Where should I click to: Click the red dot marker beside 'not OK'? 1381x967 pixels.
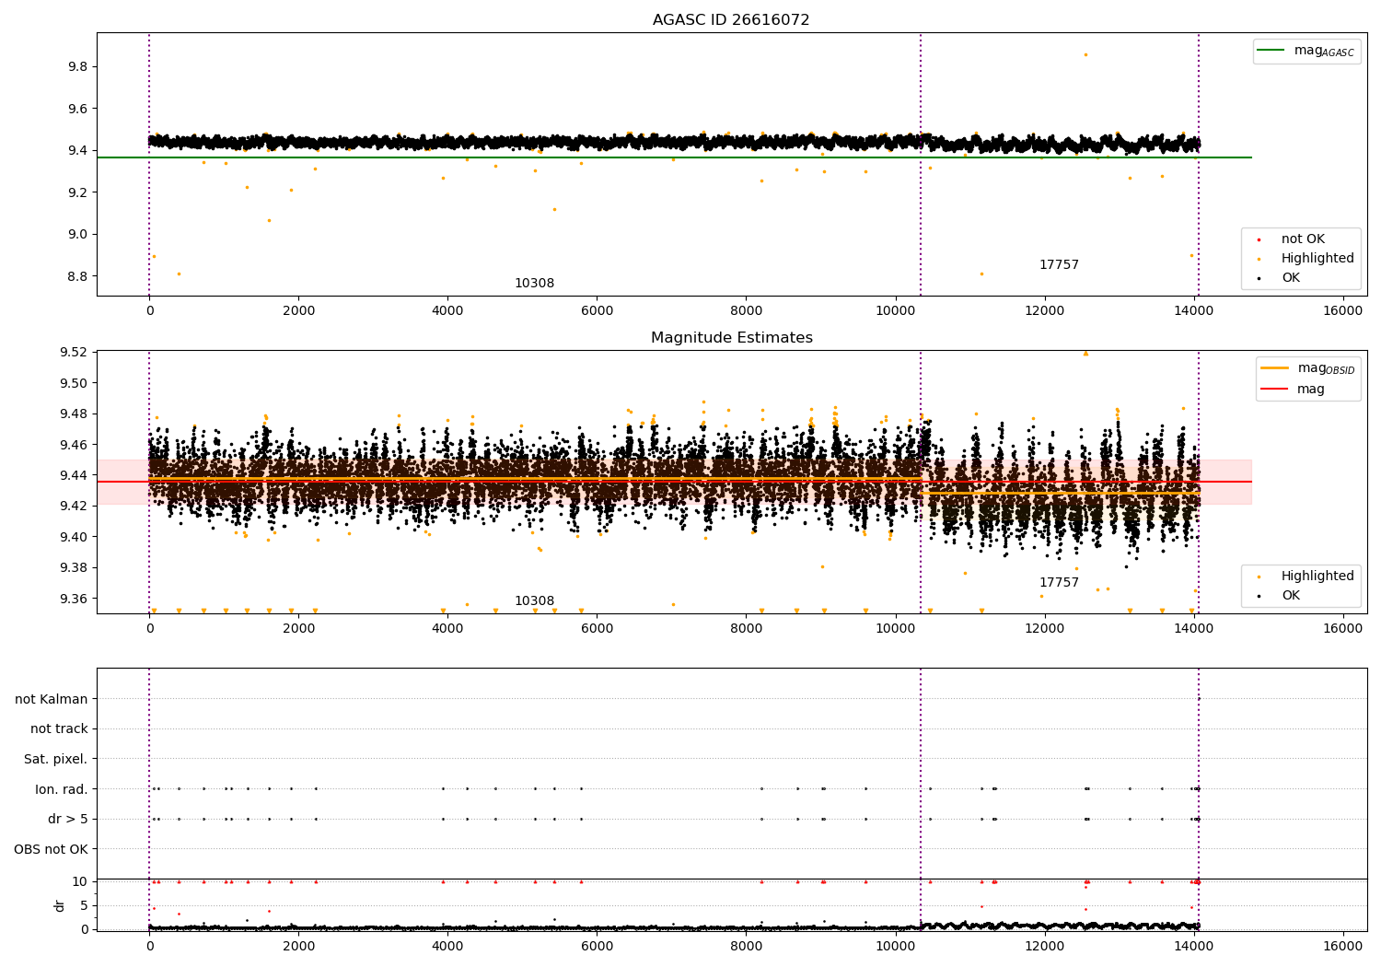coord(1259,239)
